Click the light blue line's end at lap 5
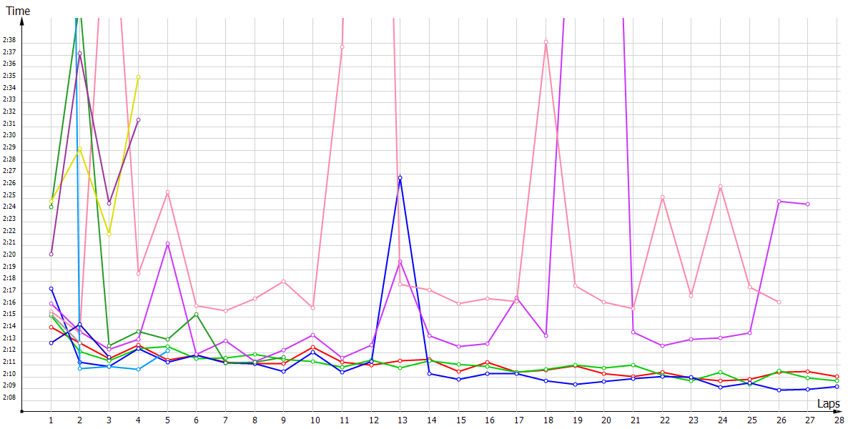 167,351
